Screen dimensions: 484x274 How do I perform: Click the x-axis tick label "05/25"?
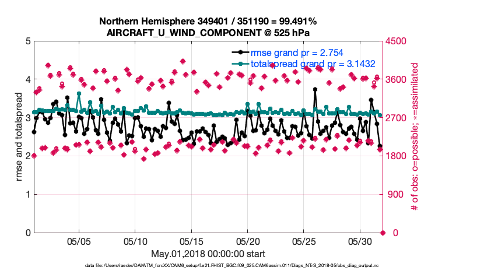coord(304,241)
